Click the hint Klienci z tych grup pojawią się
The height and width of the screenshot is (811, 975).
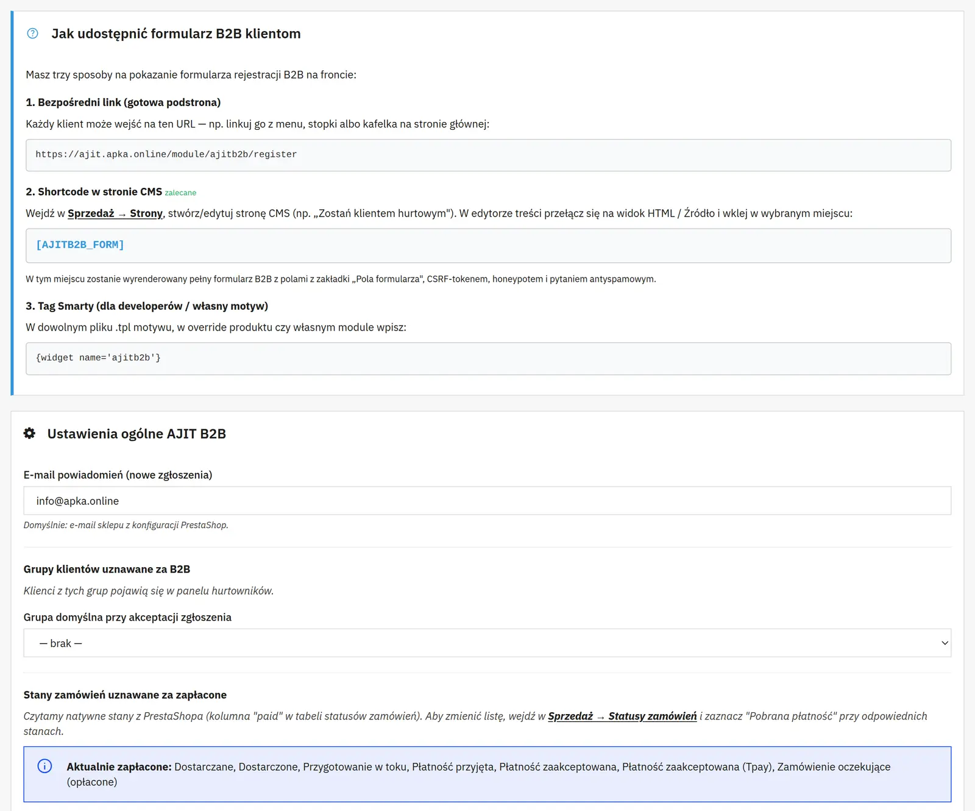click(x=149, y=591)
